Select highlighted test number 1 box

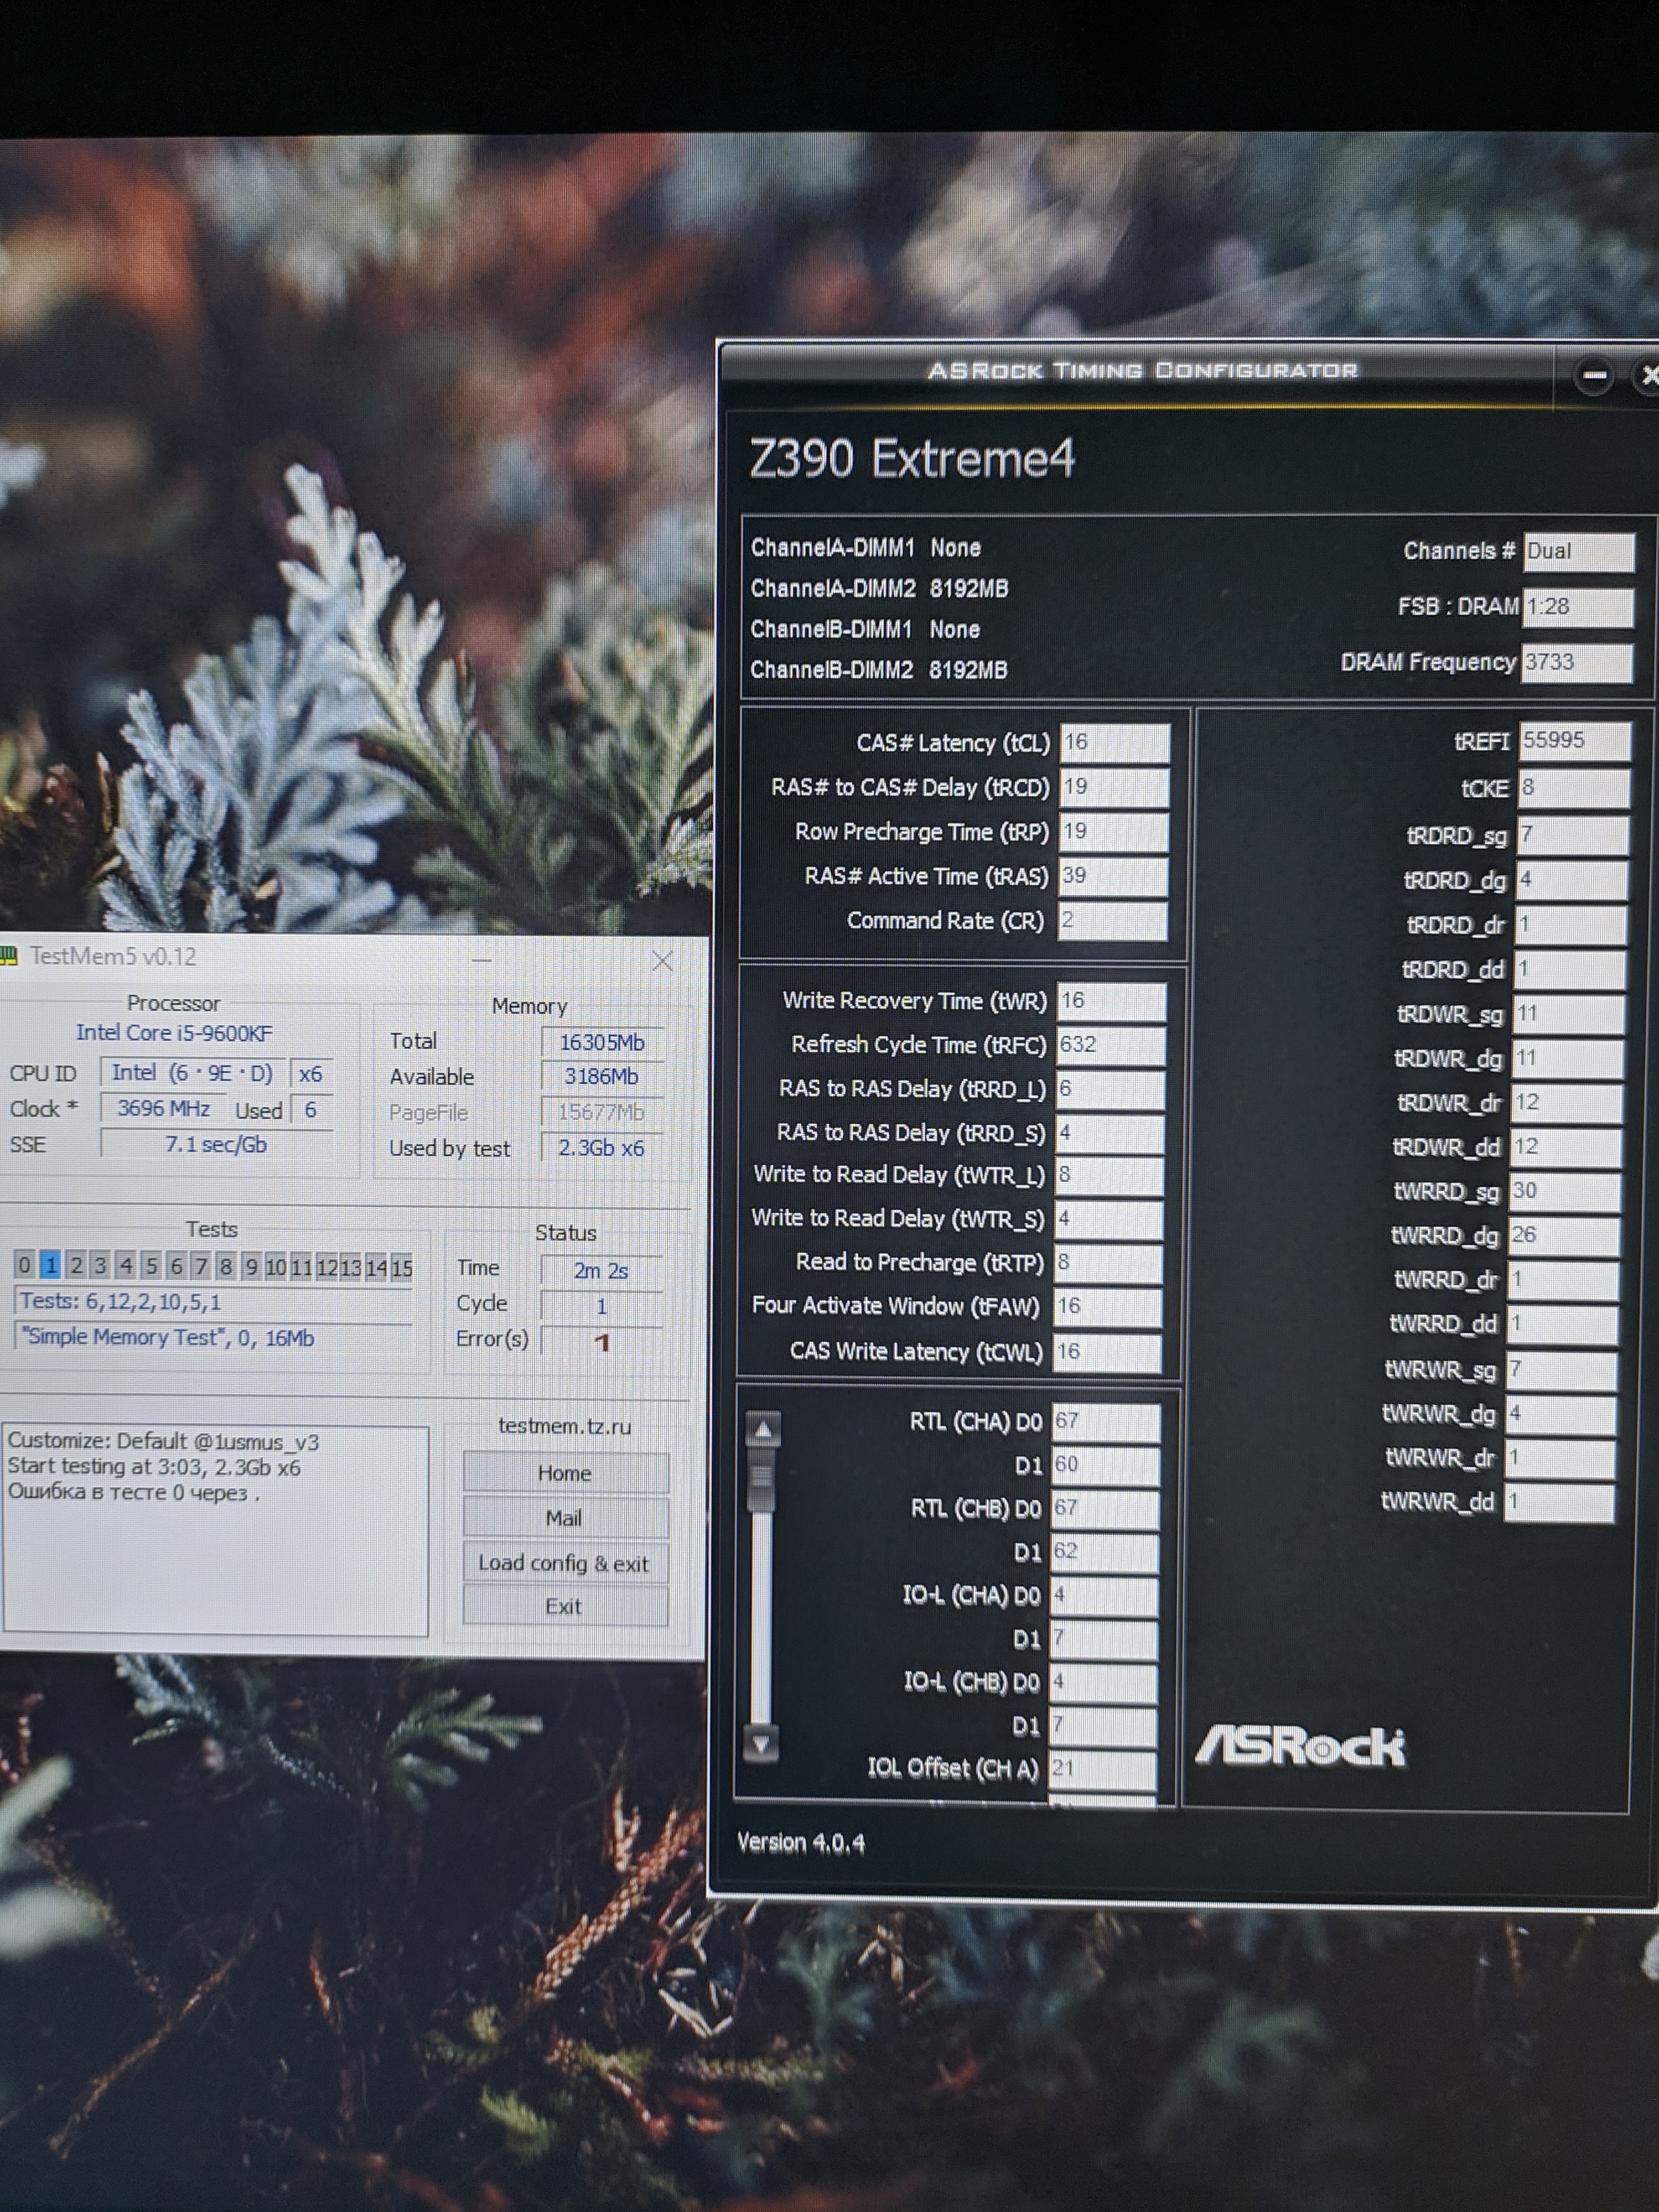click(x=50, y=1265)
